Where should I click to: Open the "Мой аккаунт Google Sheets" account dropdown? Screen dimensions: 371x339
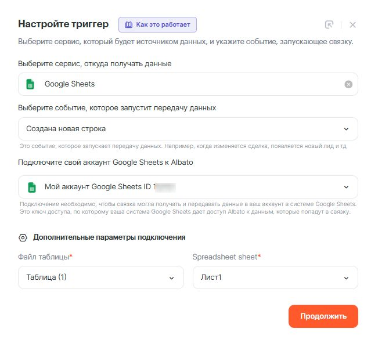pos(174,187)
